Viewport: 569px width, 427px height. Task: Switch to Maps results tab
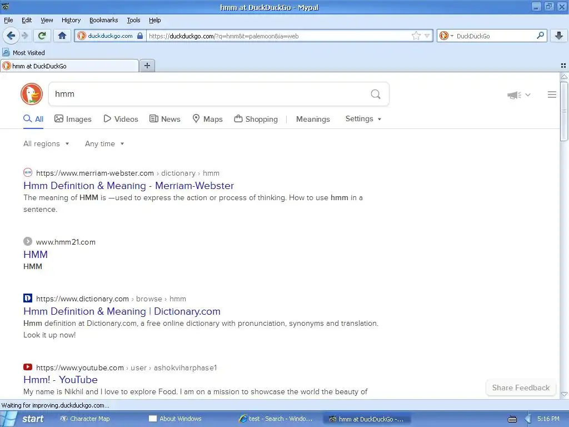click(207, 119)
